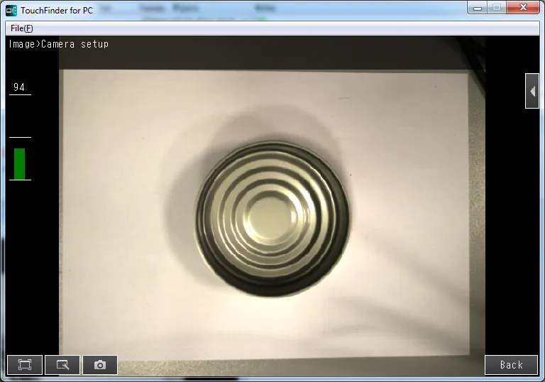Click the fit-to-screen display icon
This screenshot has height=382, width=545.
[25, 364]
